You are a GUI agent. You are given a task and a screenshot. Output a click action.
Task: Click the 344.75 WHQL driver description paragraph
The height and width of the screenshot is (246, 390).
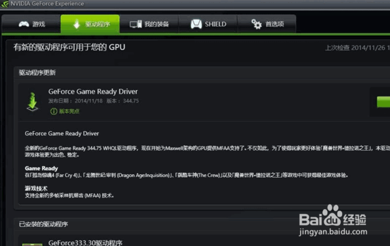click(x=207, y=151)
